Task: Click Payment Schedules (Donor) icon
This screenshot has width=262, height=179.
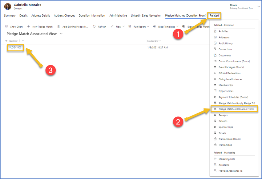Action: point(215,97)
